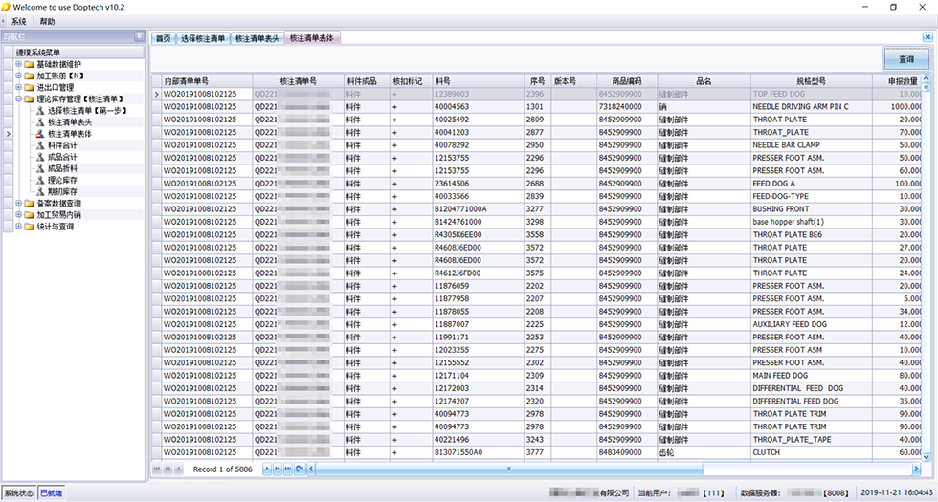Pin the 导航栏 navigation panel
The image size is (938, 502).
[140, 37]
